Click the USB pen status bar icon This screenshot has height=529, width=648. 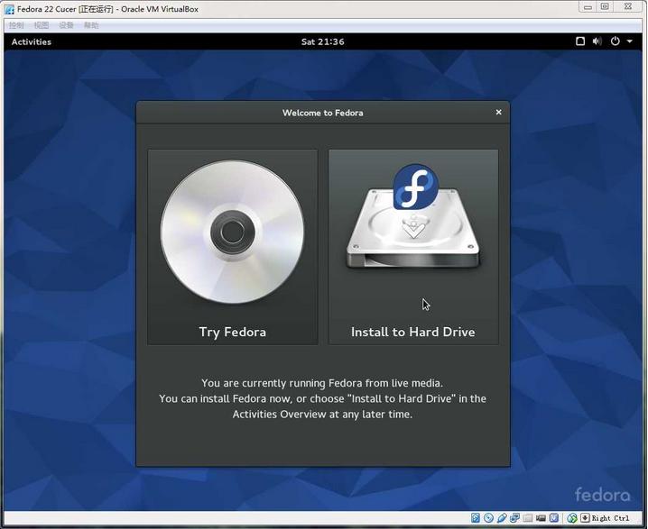click(x=502, y=518)
